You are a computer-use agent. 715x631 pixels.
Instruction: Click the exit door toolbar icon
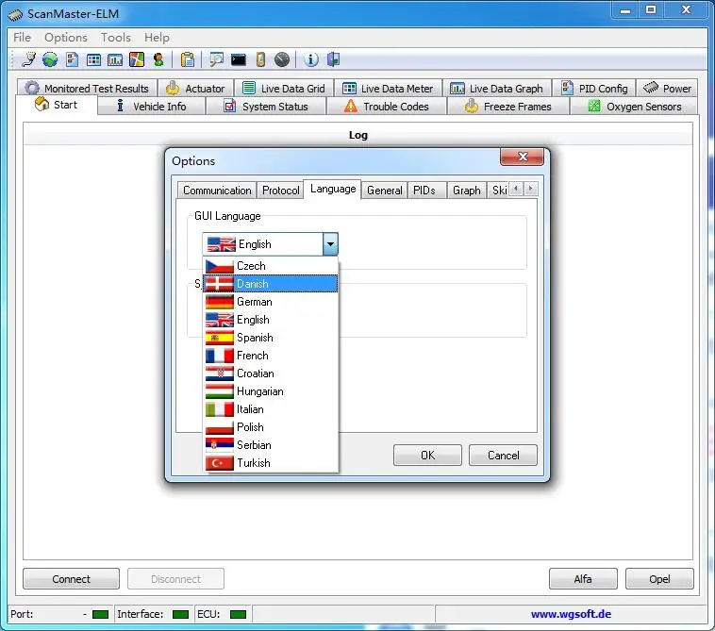tap(333, 59)
